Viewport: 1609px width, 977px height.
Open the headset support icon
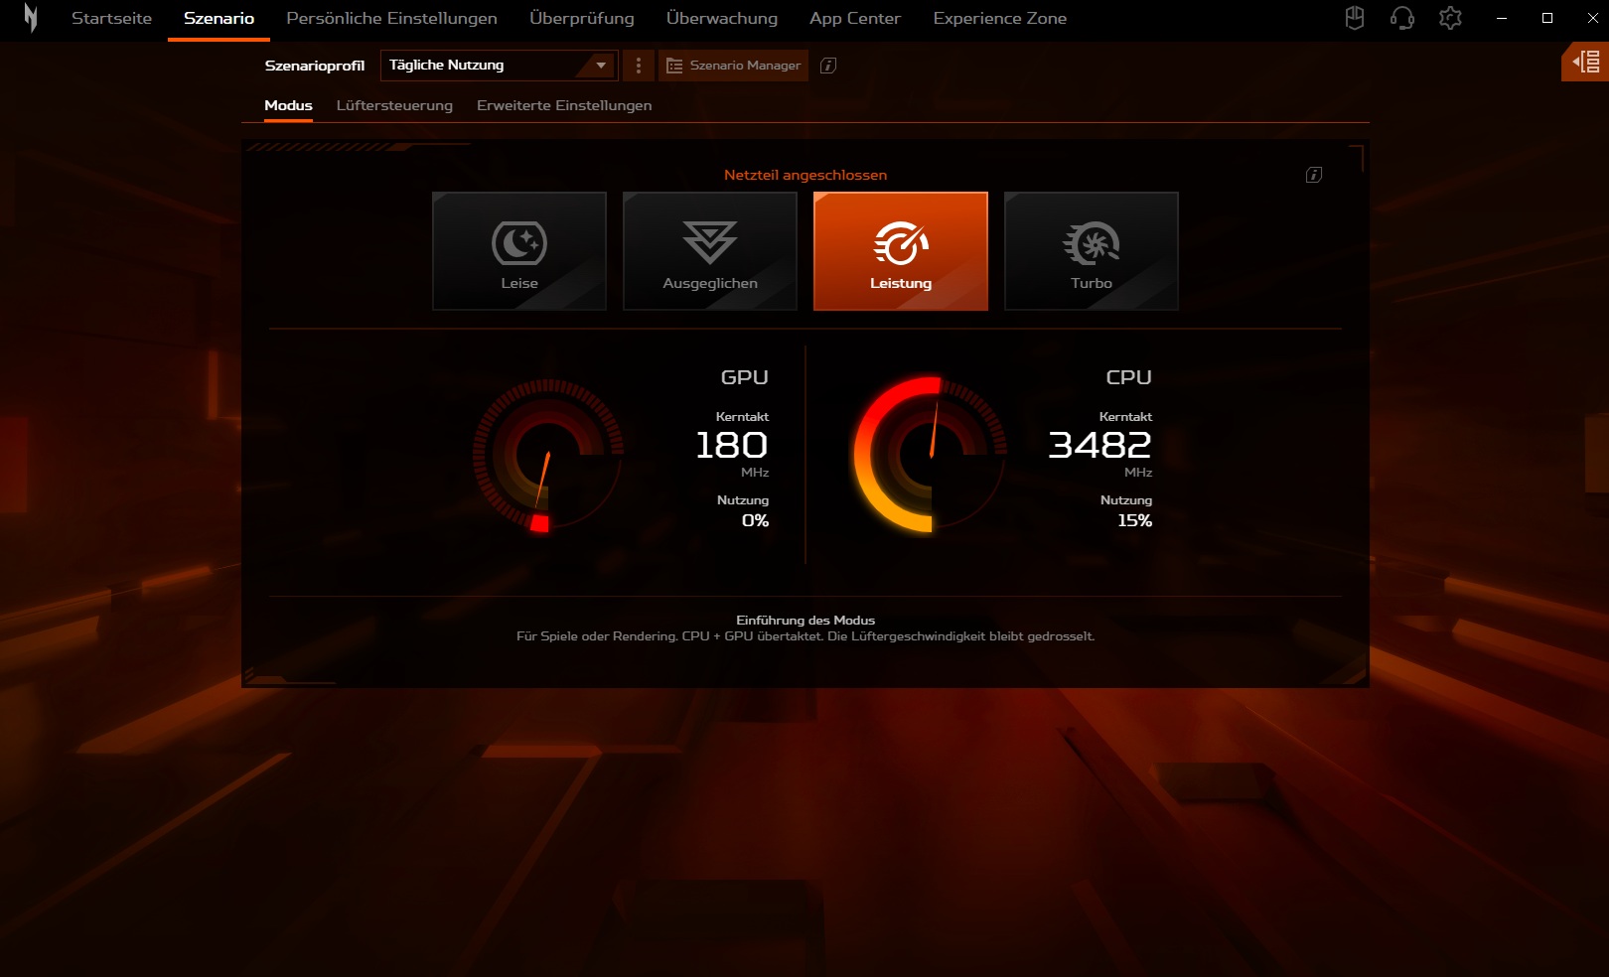(x=1402, y=18)
